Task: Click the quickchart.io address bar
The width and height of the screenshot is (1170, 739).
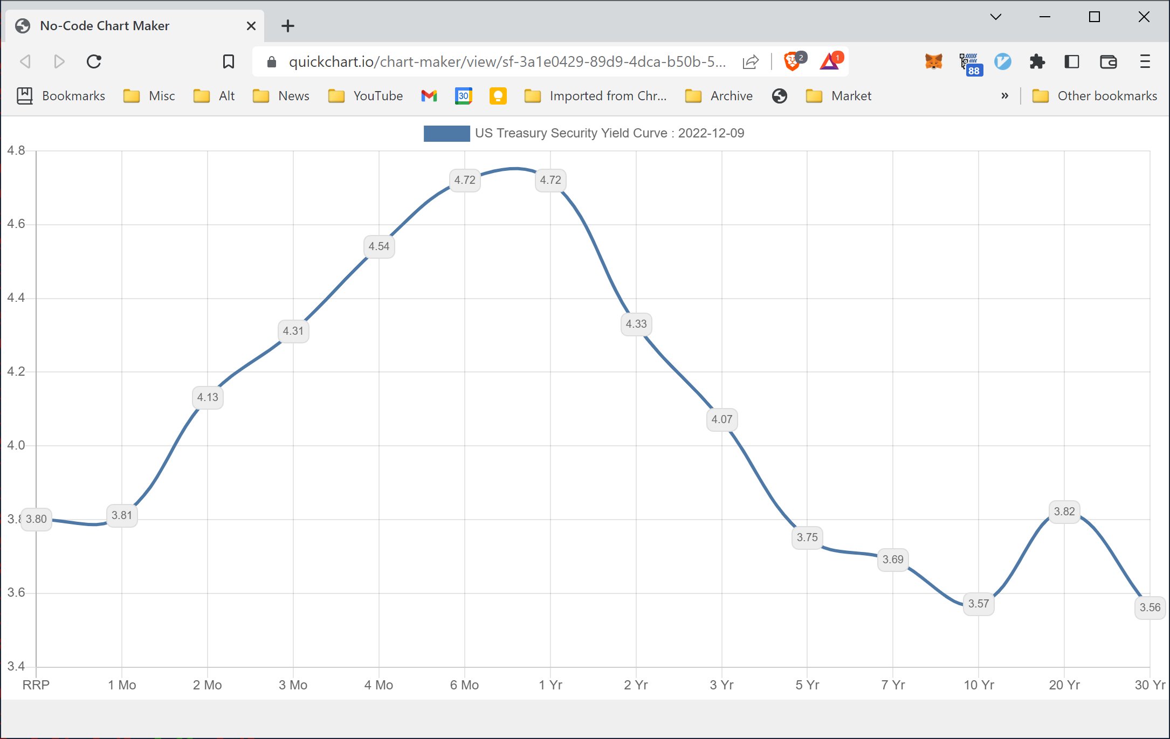Action: (x=507, y=62)
